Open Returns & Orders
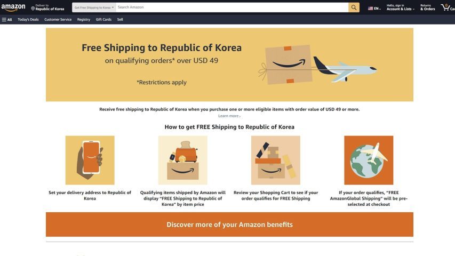 (x=428, y=7)
